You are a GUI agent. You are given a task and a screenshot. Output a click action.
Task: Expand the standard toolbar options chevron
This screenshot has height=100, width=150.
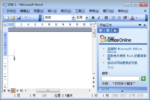tap(40, 18)
